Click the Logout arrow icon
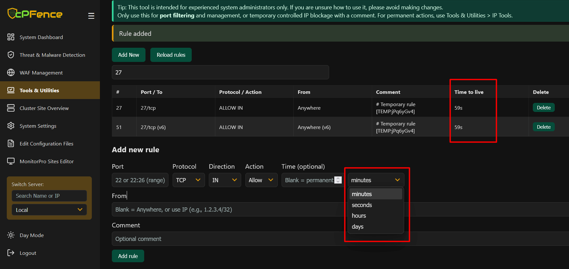This screenshot has width=569, height=269. (x=11, y=253)
